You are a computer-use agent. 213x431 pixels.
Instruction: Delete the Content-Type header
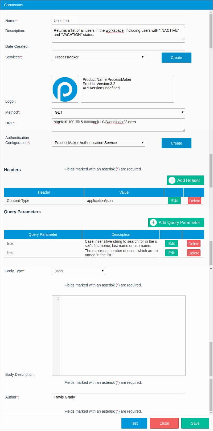pyautogui.click(x=194, y=201)
